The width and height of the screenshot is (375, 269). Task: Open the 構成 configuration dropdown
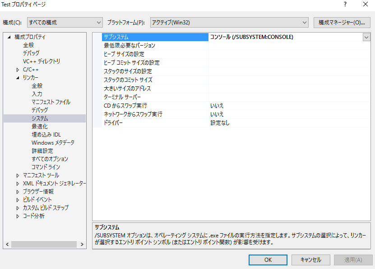coord(65,23)
